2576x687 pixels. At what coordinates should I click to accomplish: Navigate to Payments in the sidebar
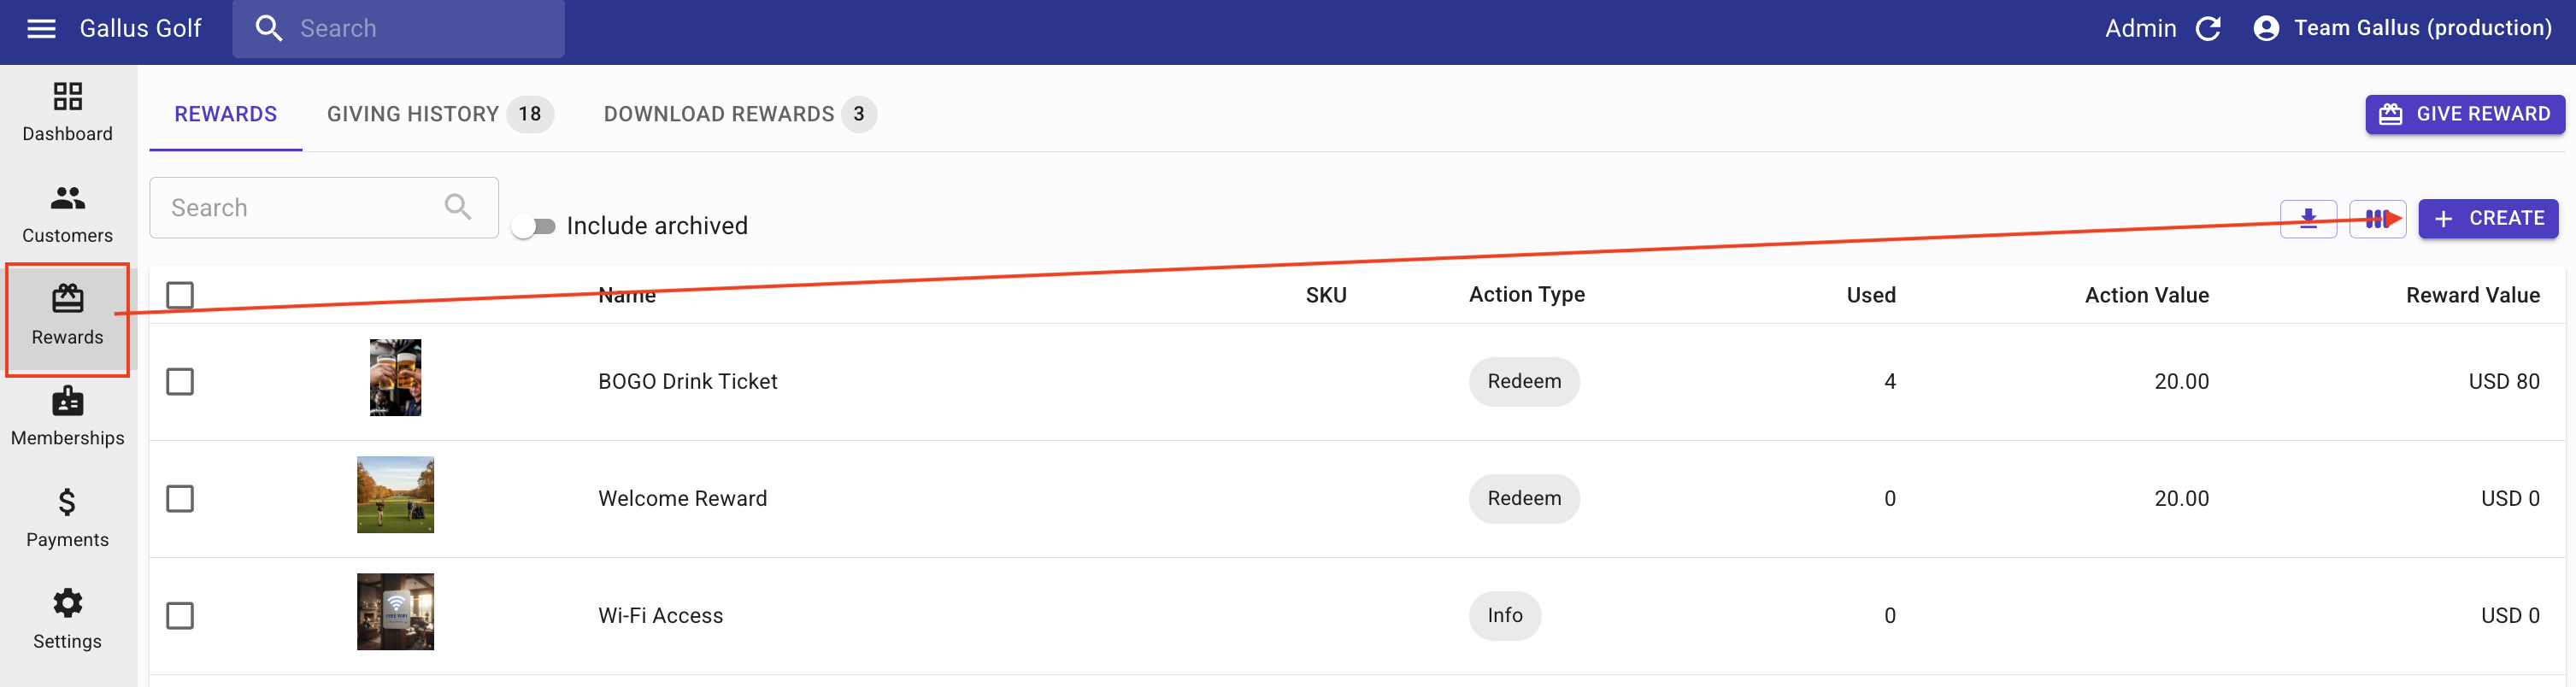pos(67,518)
